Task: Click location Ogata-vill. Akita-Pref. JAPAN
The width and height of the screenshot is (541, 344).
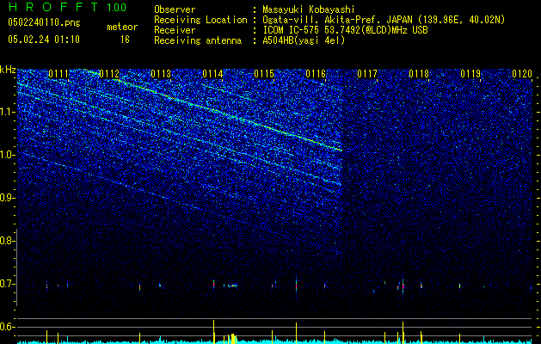Action: click(337, 20)
